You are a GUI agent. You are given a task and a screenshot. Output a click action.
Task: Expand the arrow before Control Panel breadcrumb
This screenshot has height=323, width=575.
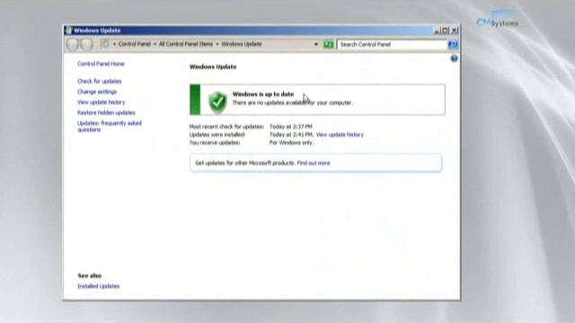114,44
